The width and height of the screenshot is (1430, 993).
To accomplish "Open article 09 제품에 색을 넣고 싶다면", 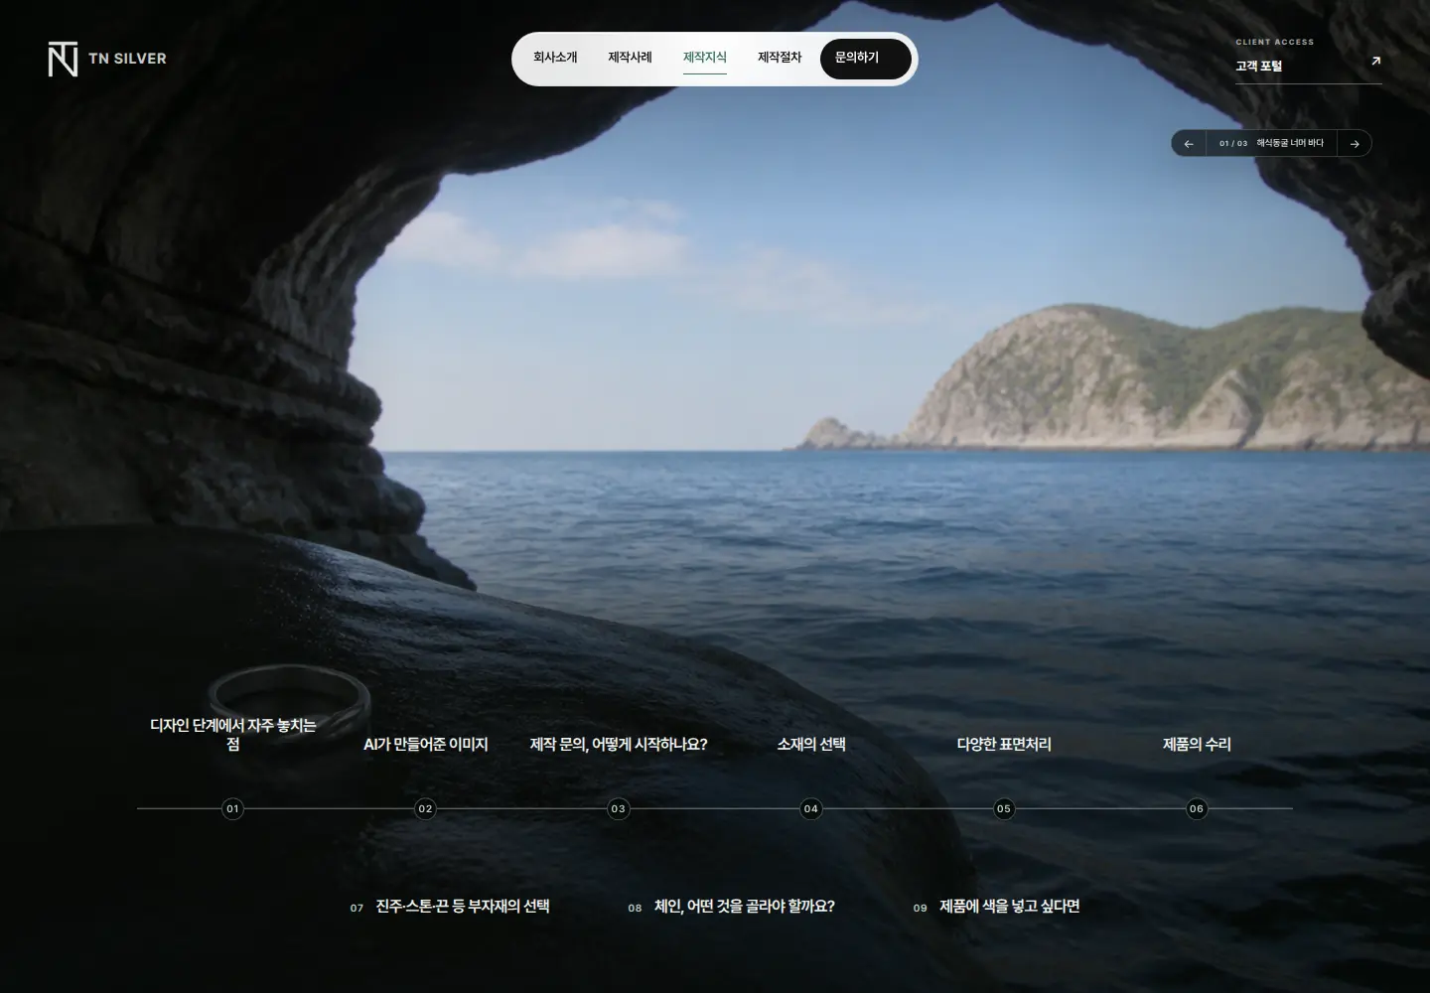I will (996, 907).
